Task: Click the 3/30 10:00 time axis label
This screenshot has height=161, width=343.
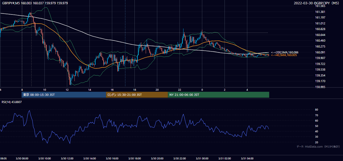Action: tap(45, 158)
